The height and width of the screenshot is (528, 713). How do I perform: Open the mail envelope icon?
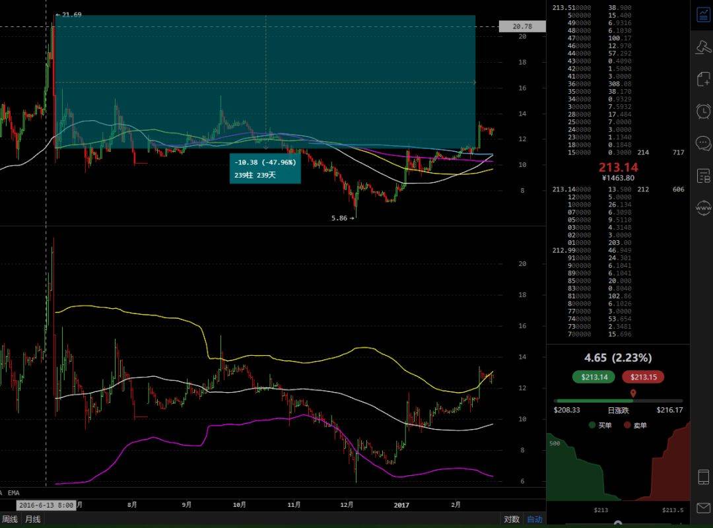point(702,508)
